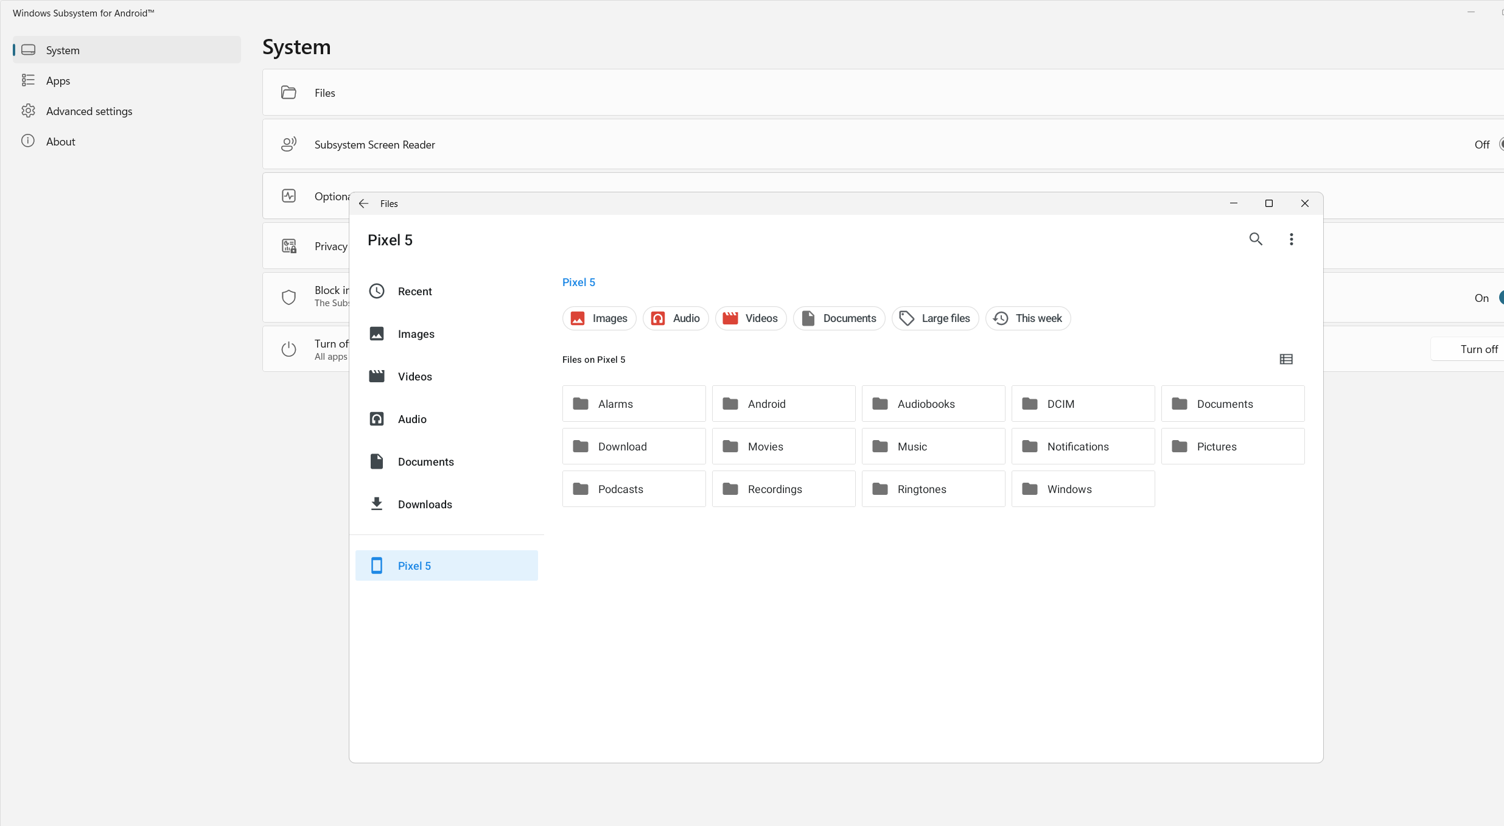Screen dimensions: 1504x826
Task: Select Videos in the sidebar
Action: [414, 377]
